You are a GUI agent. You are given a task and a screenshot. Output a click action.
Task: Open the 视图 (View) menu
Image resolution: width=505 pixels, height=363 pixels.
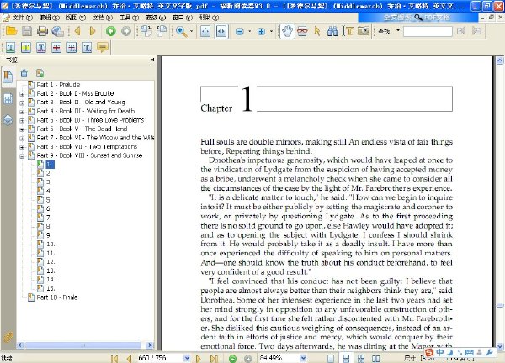(76, 18)
